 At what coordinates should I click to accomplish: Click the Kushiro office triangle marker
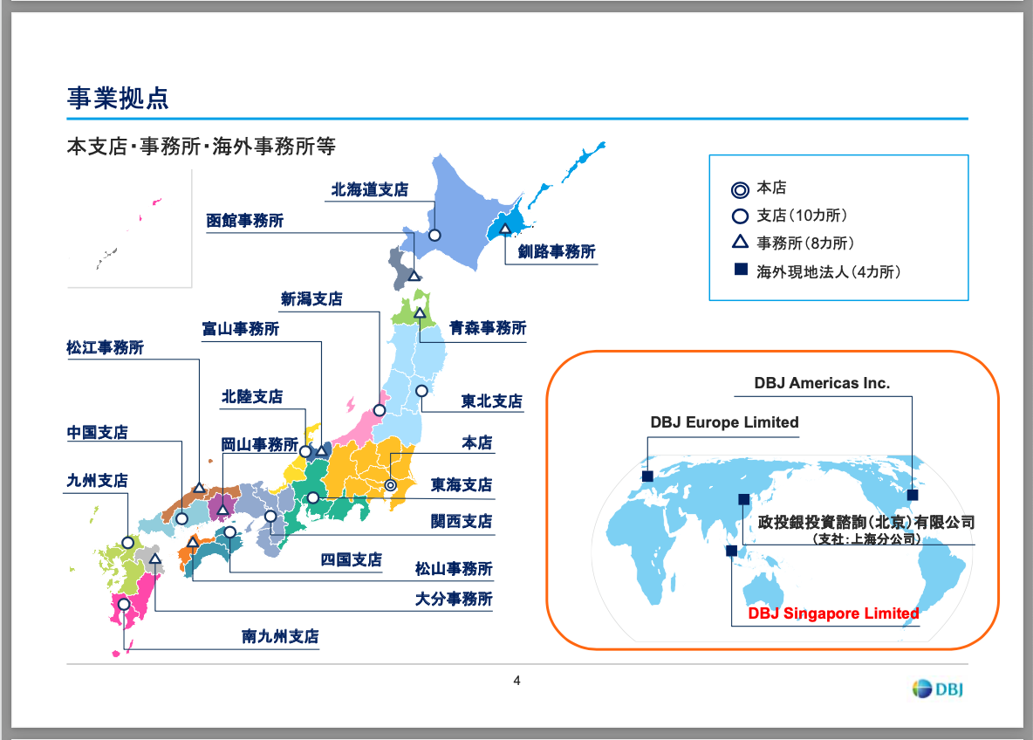[x=505, y=229]
